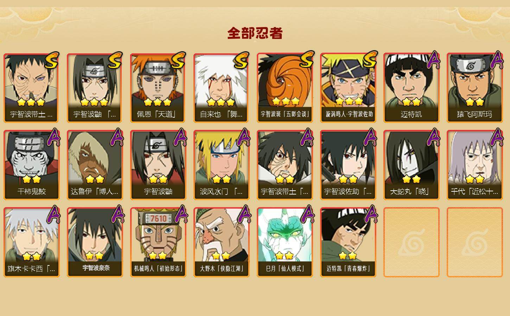Screen dimensions: 510x316
Task: Select the 佩恩「天道」 ninja card
Action: pos(158,88)
